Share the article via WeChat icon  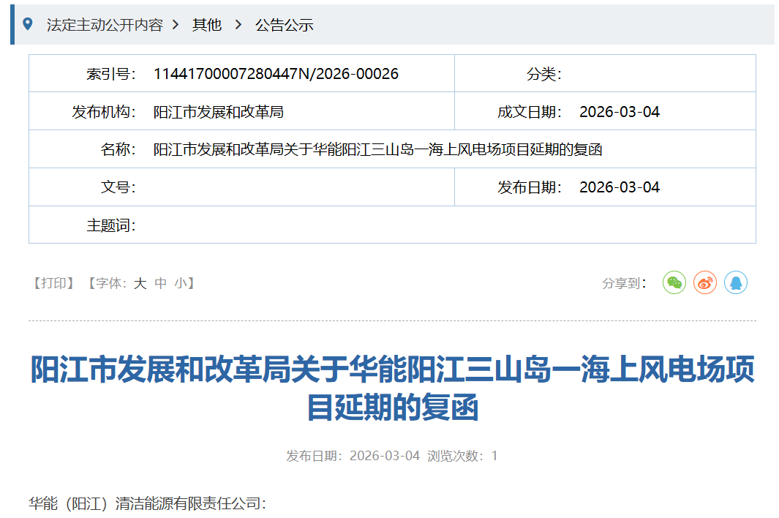674,283
